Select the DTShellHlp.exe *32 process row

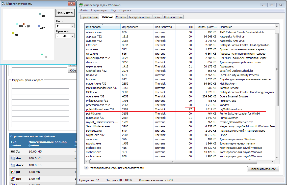click(180, 58)
